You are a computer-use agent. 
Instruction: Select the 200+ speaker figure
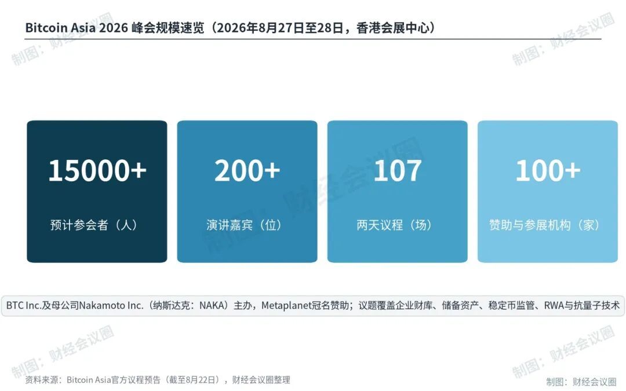point(247,171)
